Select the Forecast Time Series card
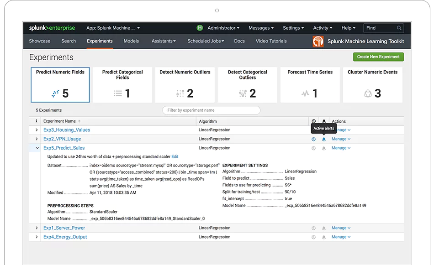Screen dimensions: 434x265 [310, 85]
